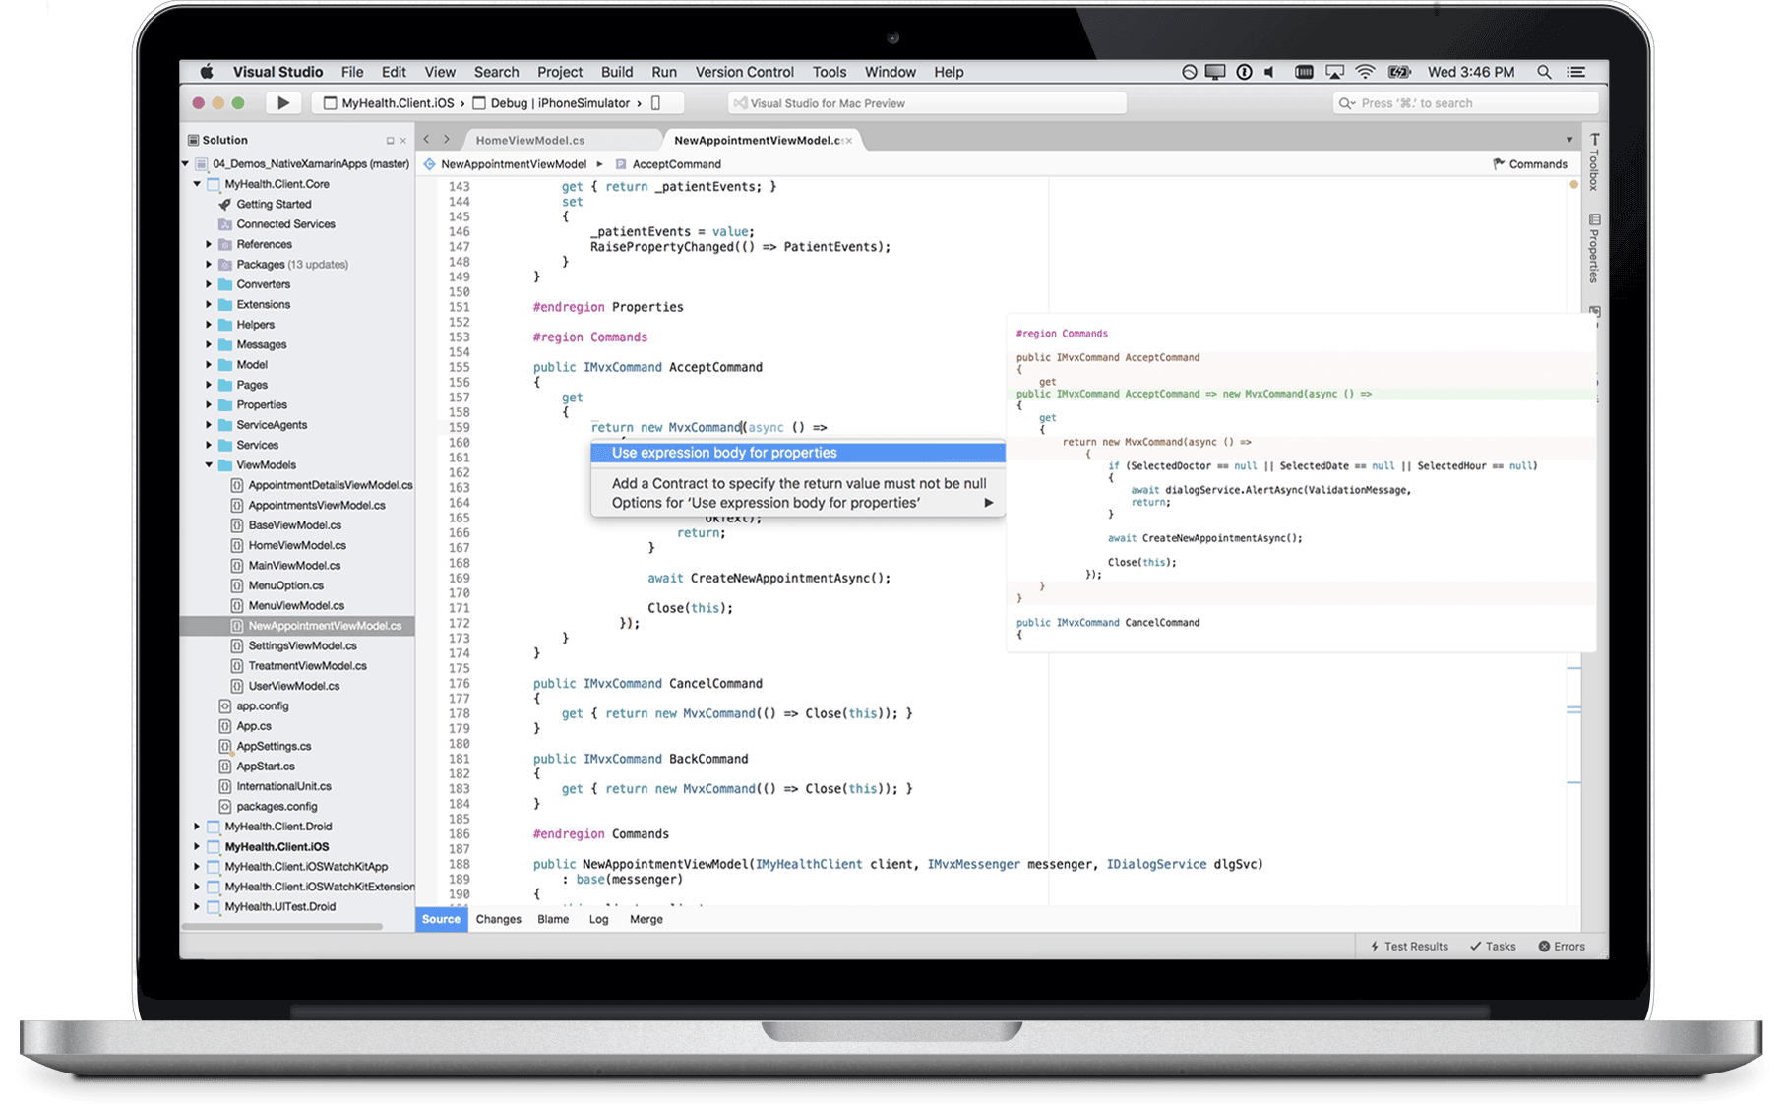Image resolution: width=1783 pixels, height=1104 pixels.
Task: Open the 'Options for Use expression body' submenu
Action: (x=798, y=503)
